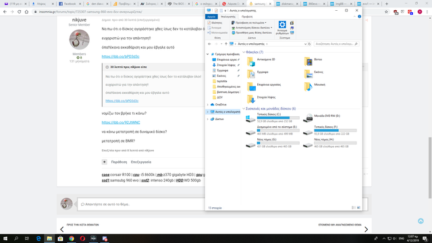Switch to the Facebook Chrome tab
Viewport: 432px width, 243px height.
coord(70,4)
